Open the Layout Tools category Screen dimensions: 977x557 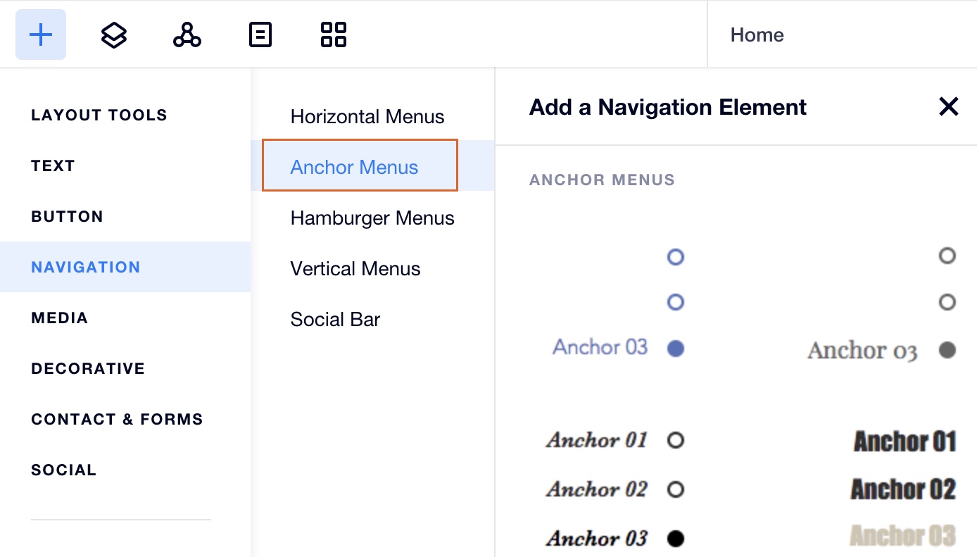pyautogui.click(x=99, y=115)
